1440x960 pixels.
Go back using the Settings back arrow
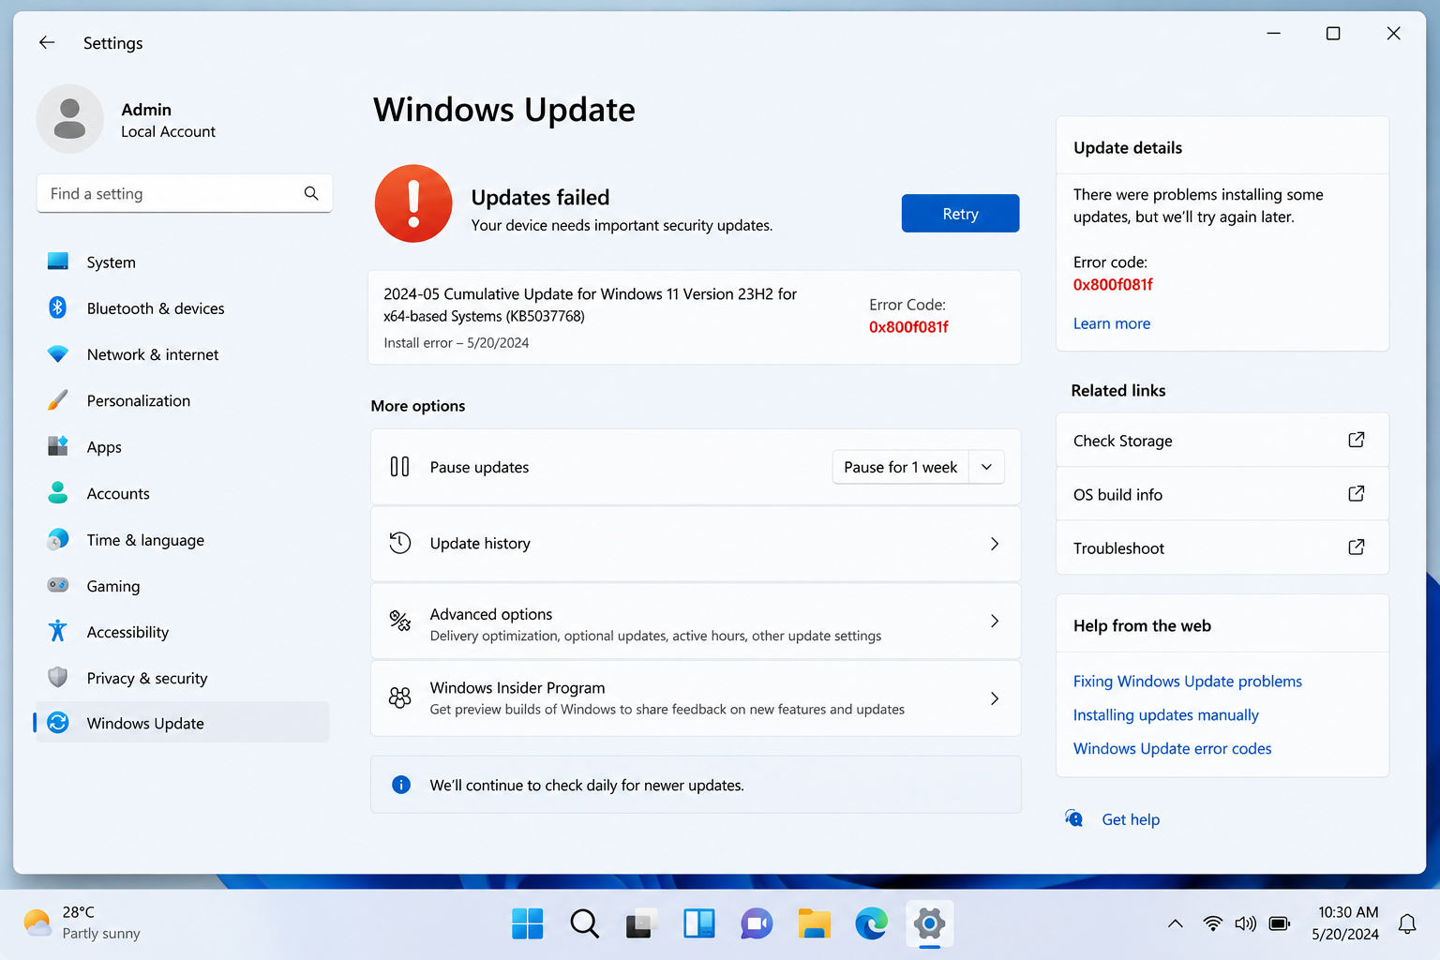pos(47,42)
